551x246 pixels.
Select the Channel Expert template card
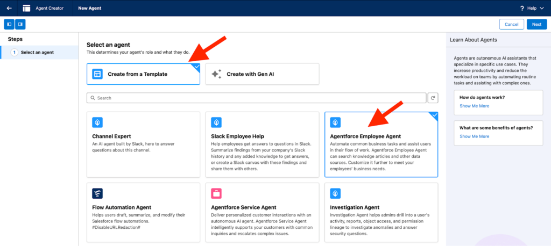click(x=143, y=144)
